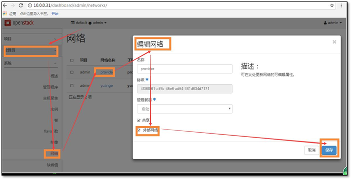Image resolution: width=352 pixels, height=180 pixels.
Task: Click the address bar URL field
Action: coord(181,5)
